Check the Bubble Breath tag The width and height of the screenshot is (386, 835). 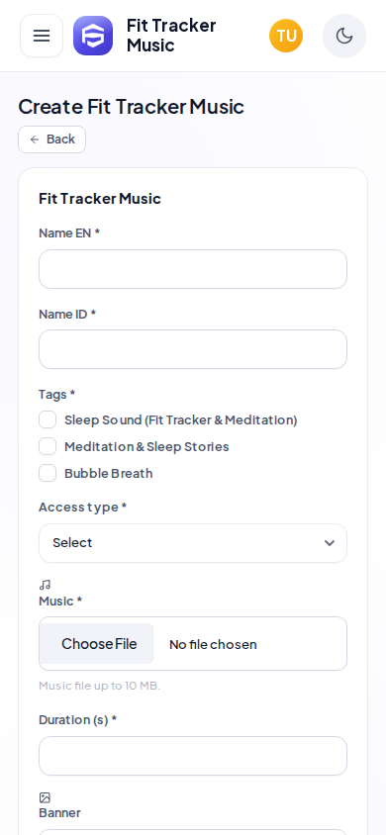(x=48, y=473)
